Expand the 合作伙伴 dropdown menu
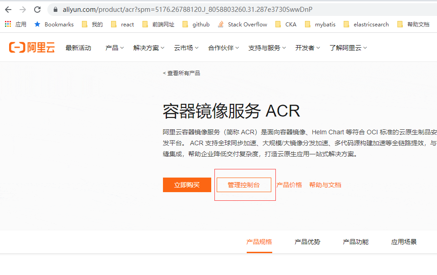Viewport: 437px width, 275px height. tap(224, 48)
